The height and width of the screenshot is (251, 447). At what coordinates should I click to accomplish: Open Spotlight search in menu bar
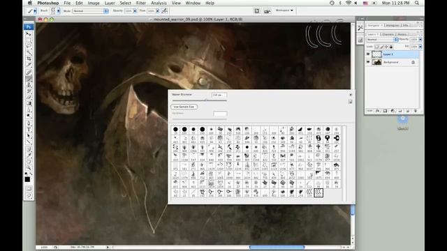click(417, 3)
